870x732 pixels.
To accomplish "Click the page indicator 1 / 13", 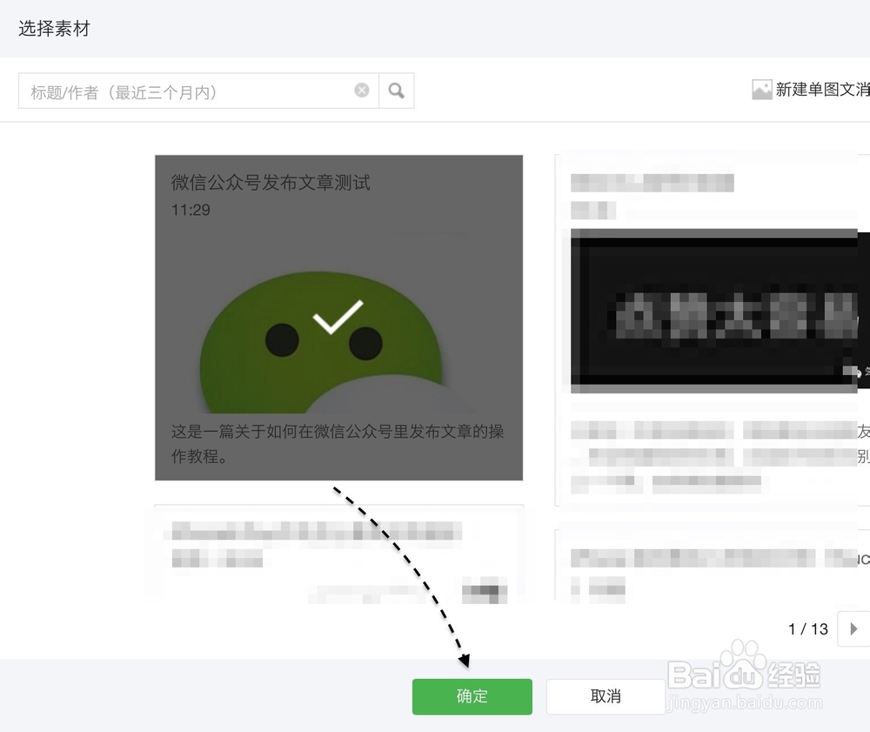I will click(x=808, y=628).
